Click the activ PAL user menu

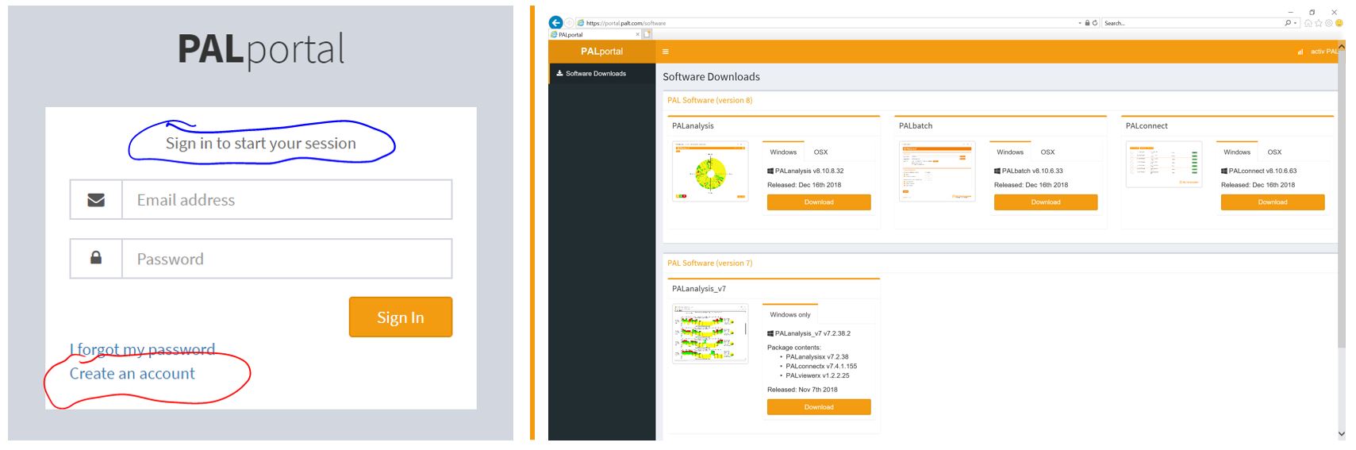coord(1323,52)
